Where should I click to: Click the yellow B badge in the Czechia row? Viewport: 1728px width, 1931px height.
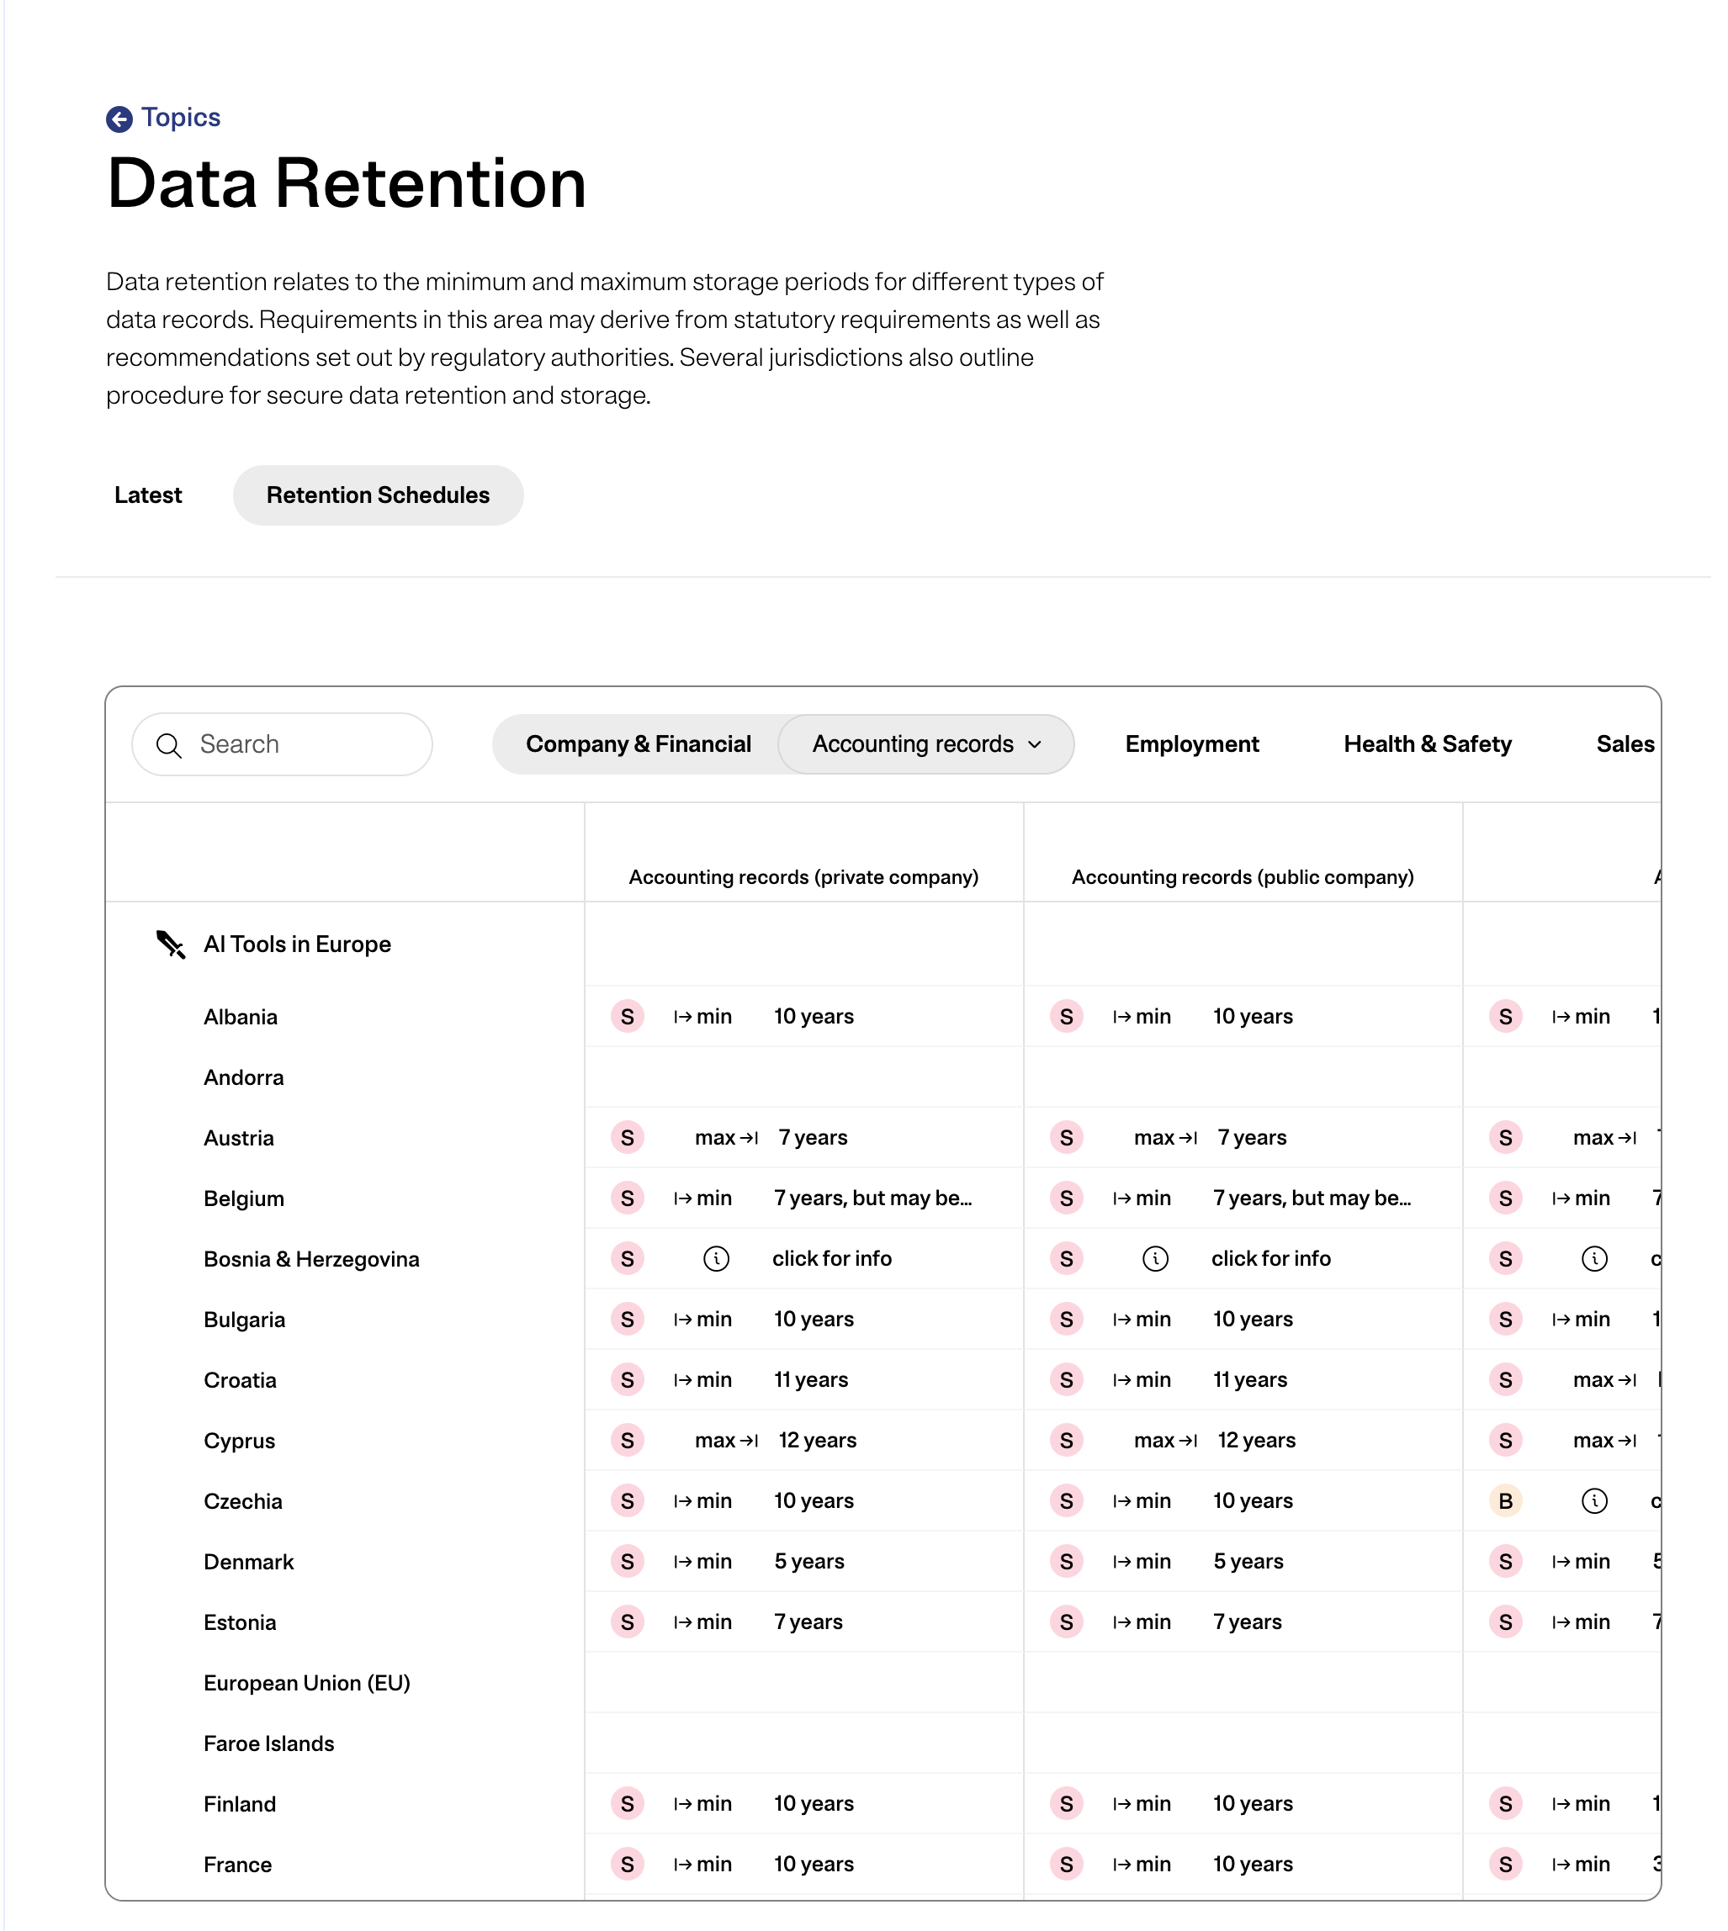pyautogui.click(x=1505, y=1501)
